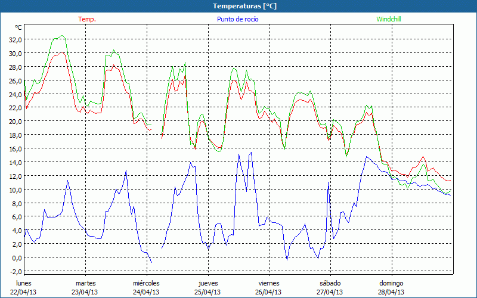
Task: Click the 'Temperaturas [°C]' chart title
Action: [244, 6]
